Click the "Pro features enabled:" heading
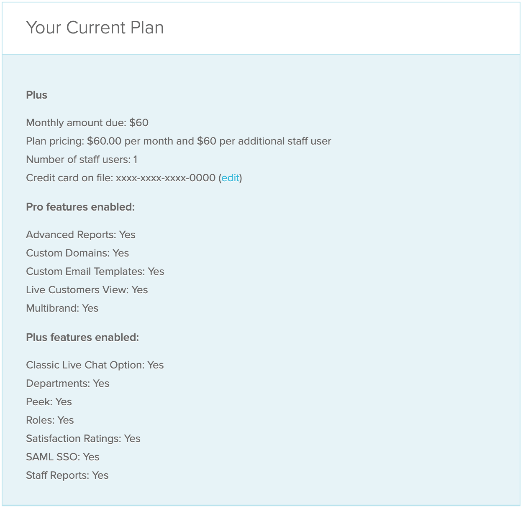523x508 pixels. 80,207
